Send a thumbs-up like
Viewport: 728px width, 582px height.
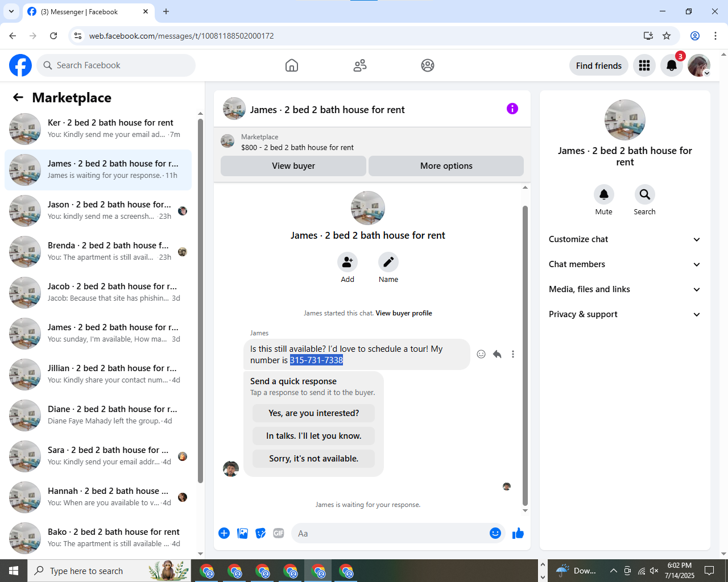pyautogui.click(x=518, y=533)
